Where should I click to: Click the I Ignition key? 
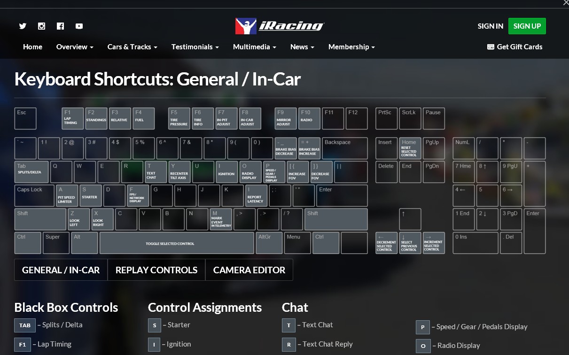pos(227,172)
